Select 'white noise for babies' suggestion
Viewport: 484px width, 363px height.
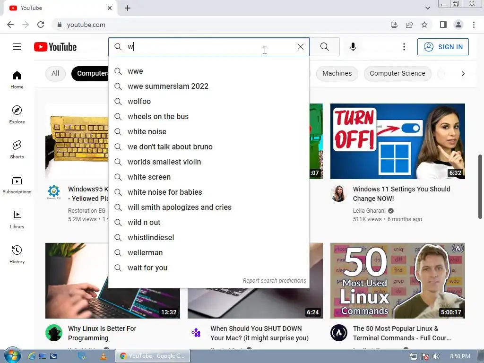point(208,192)
